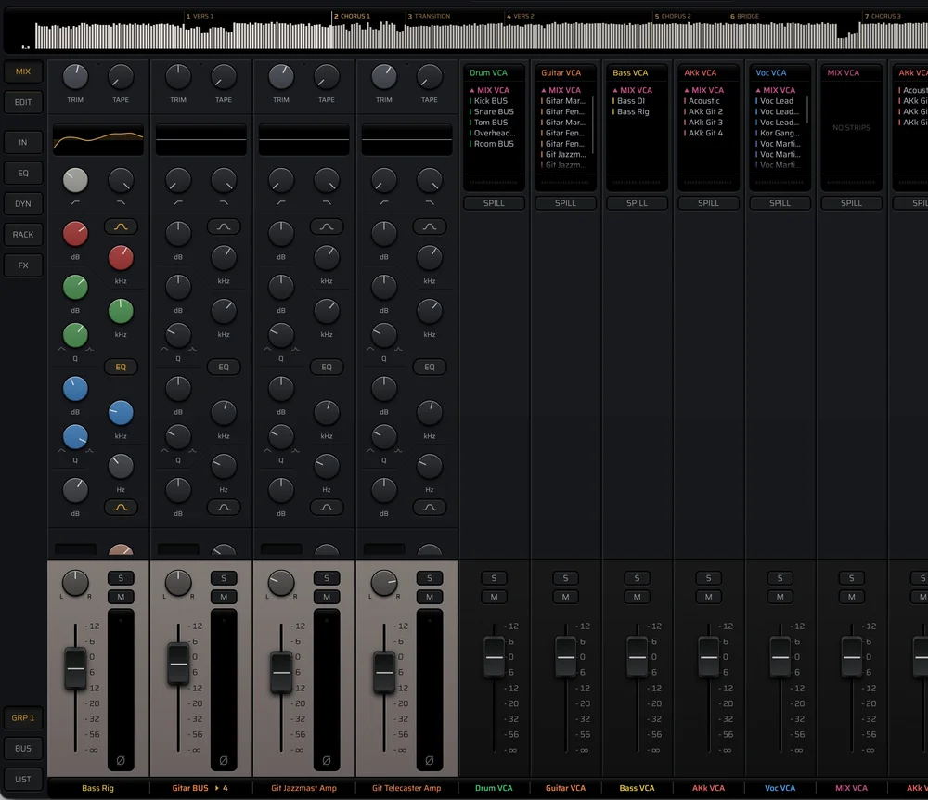The height and width of the screenshot is (800, 928).
Task: Select Bass DI in Bass VCA list
Action: [631, 101]
